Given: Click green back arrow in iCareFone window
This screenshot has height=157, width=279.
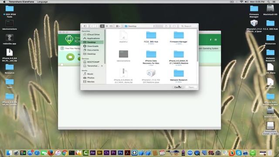Looking at the screenshot, I should (x=71, y=57).
